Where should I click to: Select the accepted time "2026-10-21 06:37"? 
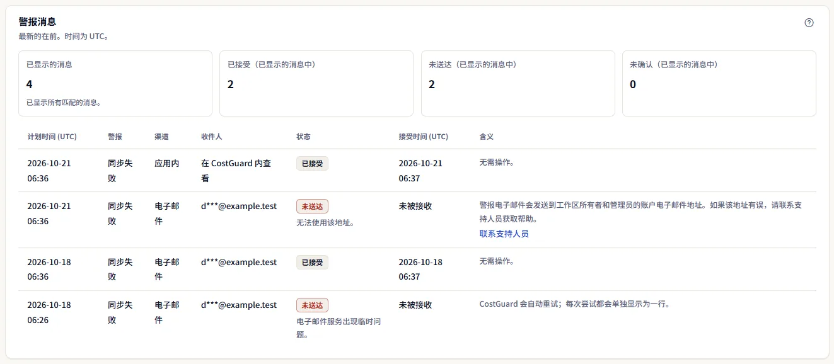click(x=420, y=171)
